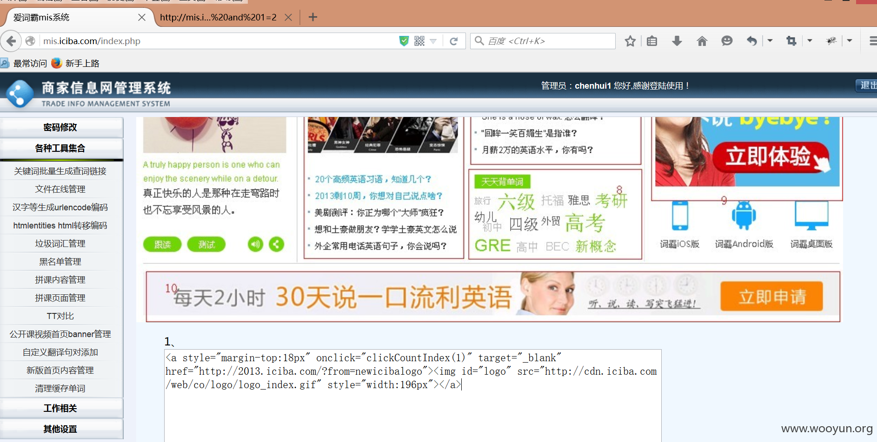Open 汉字等生成urlencode编码 tool

(x=60, y=208)
